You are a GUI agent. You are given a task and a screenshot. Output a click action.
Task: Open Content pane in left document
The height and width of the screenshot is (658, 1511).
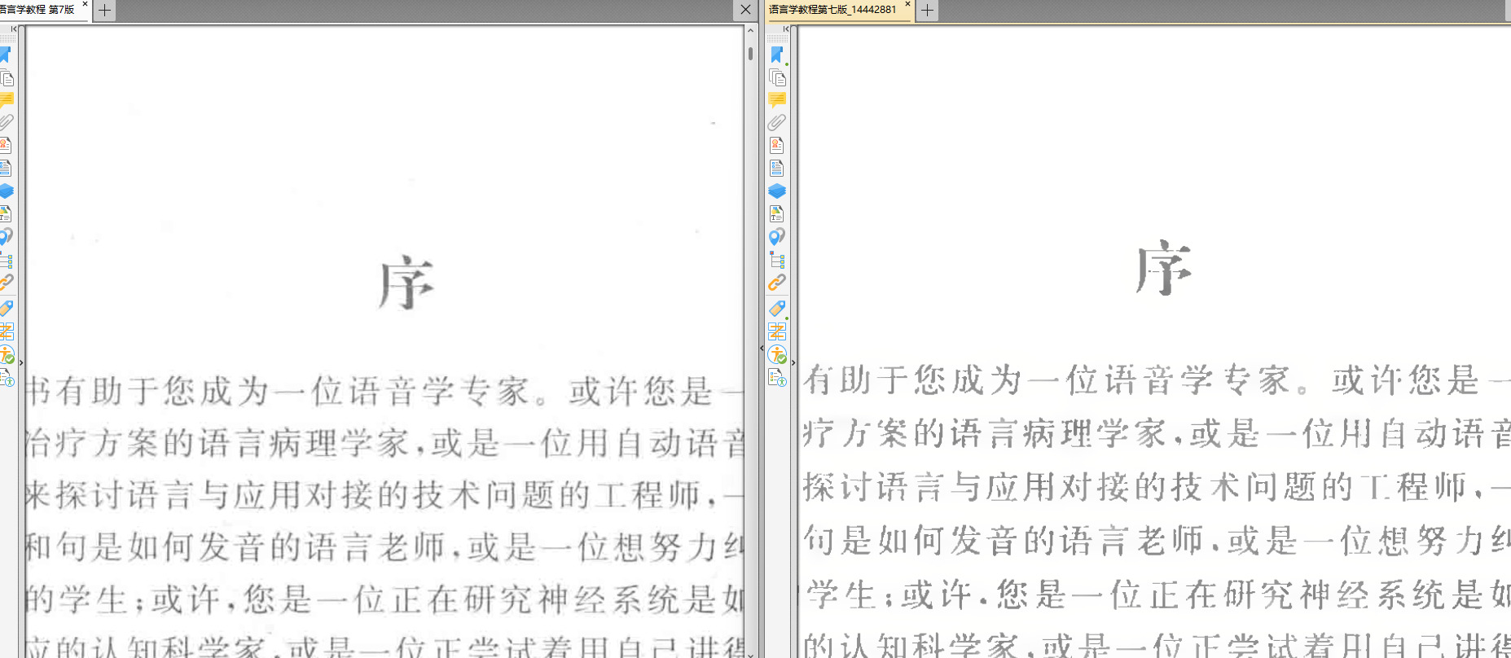6,213
